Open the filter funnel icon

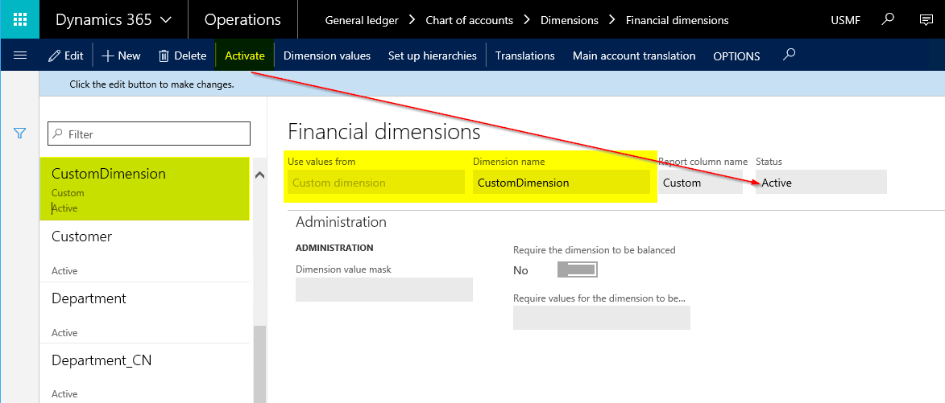(x=19, y=133)
